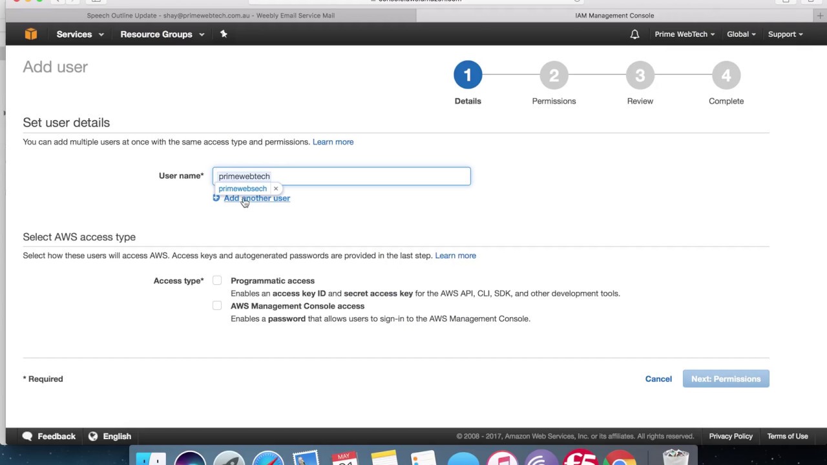Open Siri from the dock
The height and width of the screenshot is (465, 827).
point(190,459)
